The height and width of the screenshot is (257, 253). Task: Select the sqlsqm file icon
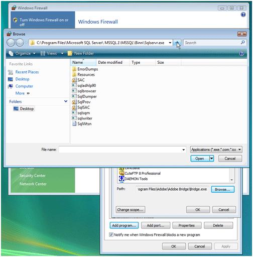(74, 113)
